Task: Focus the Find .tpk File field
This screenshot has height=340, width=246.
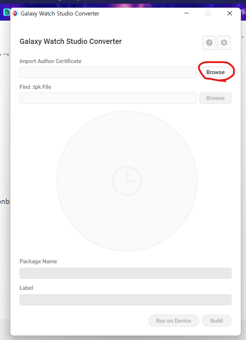Action: click(108, 98)
